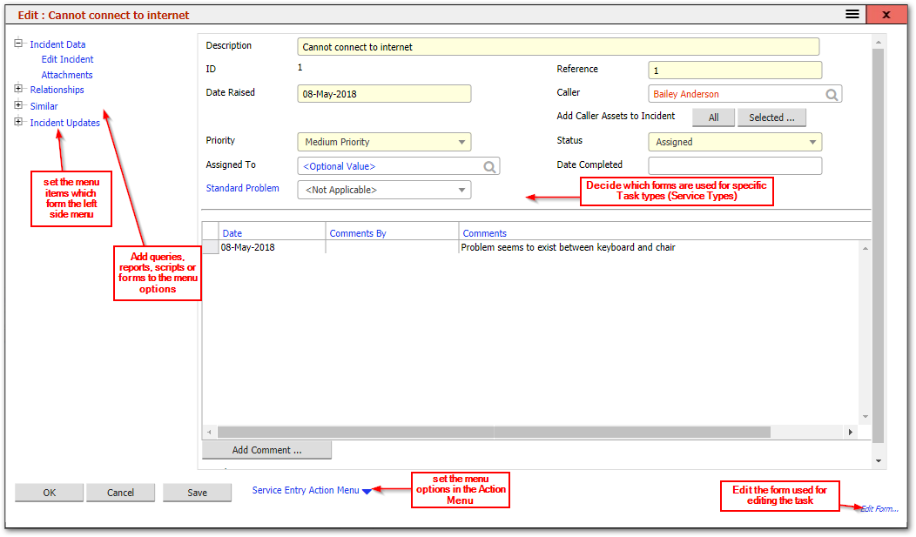Select Edit Incident in the left sidebar

pos(68,58)
